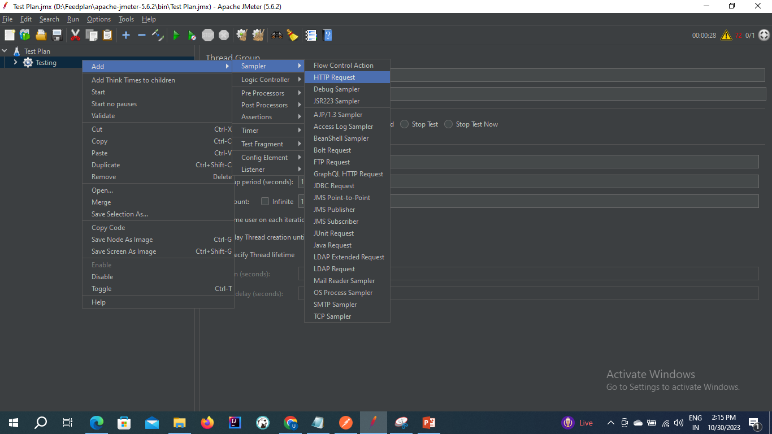Start the test with green play icon
Viewport: 772px width, 434px height.
(x=176, y=35)
